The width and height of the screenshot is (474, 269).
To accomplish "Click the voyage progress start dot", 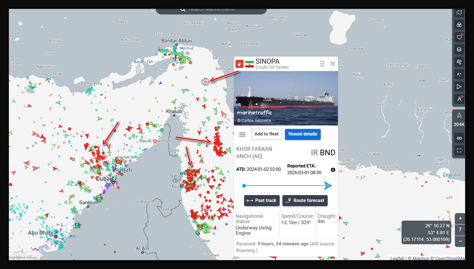I will (244, 186).
